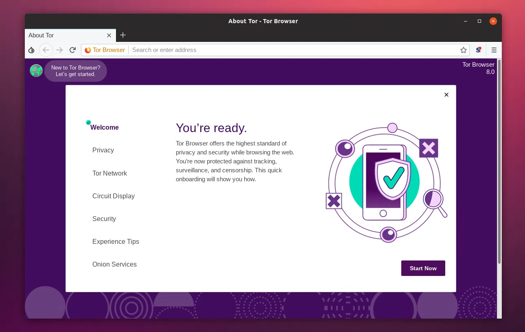Click the 'New to Tor Browser?' bubble

point(76,71)
